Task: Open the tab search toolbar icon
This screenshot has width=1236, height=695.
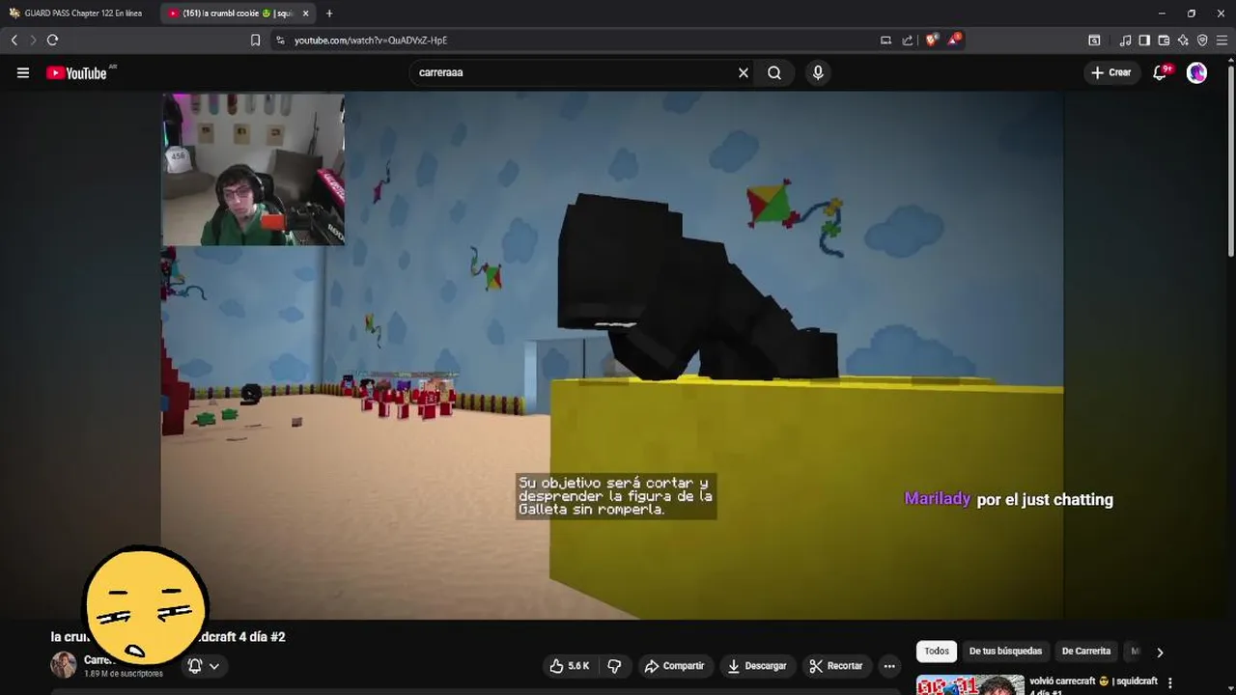Action: tap(1094, 40)
